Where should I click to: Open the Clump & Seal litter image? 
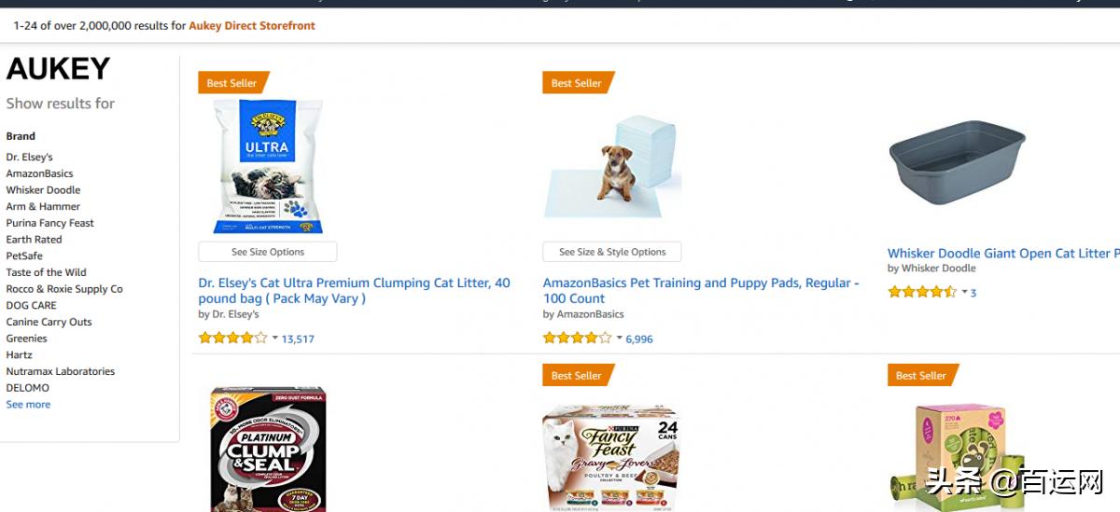tap(268, 450)
